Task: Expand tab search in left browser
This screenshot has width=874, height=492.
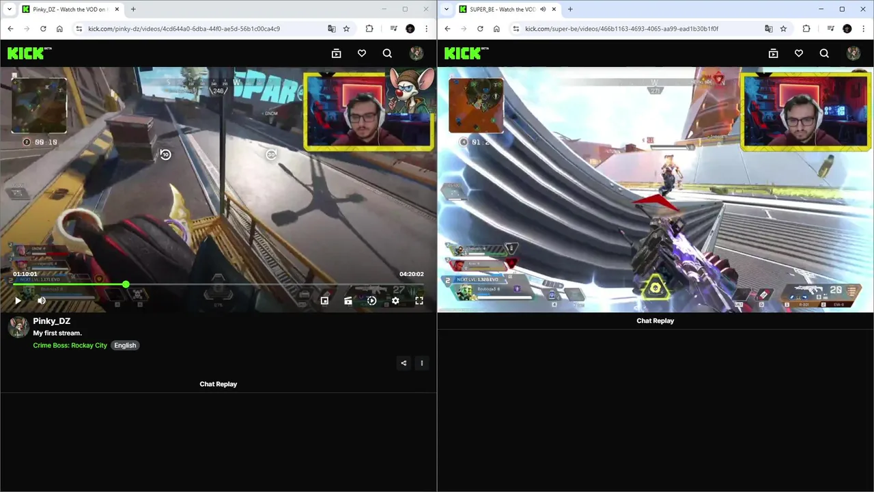Action: tap(10, 10)
